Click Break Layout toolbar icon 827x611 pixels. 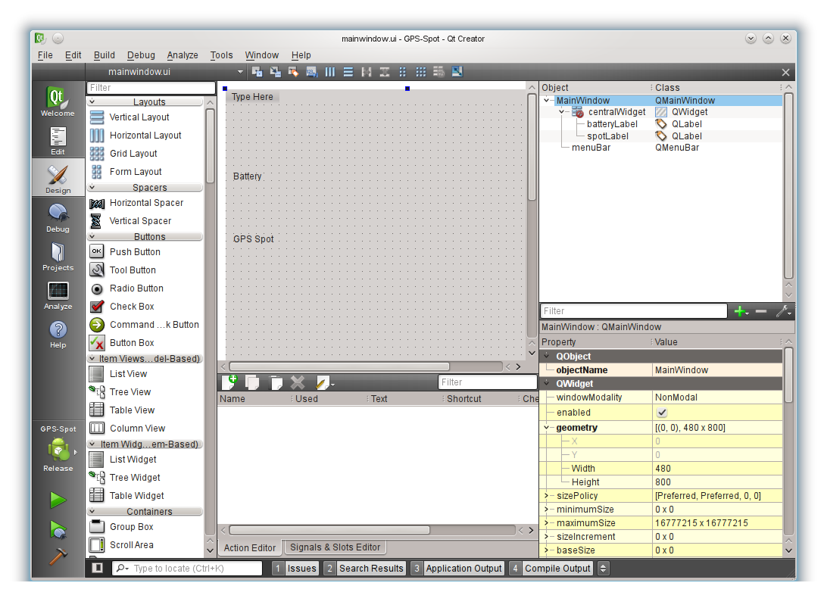(x=438, y=72)
